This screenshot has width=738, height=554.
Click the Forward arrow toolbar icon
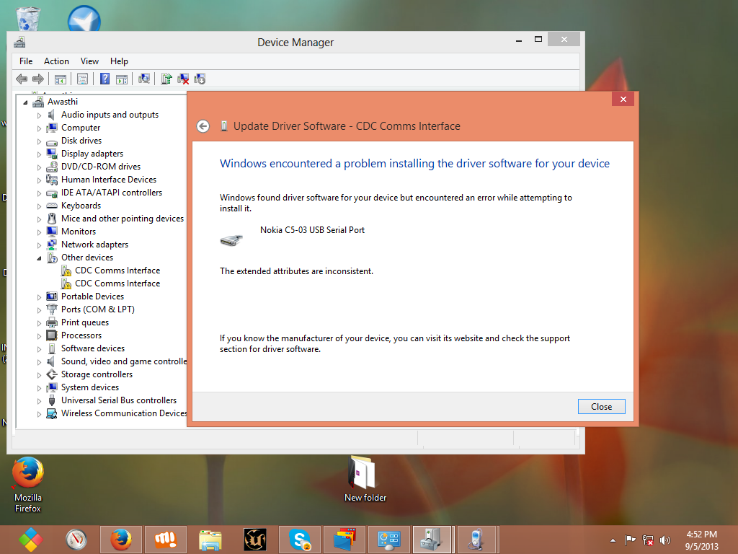[38, 79]
